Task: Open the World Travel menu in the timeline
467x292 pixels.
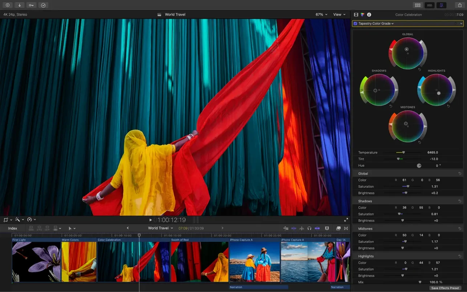Action: [161, 228]
